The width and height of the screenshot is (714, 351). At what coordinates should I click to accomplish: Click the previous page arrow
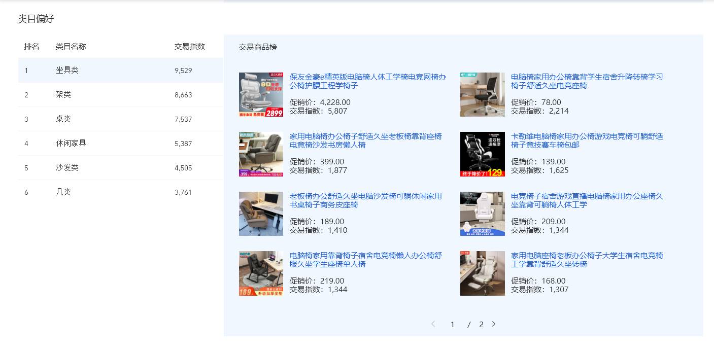click(433, 324)
